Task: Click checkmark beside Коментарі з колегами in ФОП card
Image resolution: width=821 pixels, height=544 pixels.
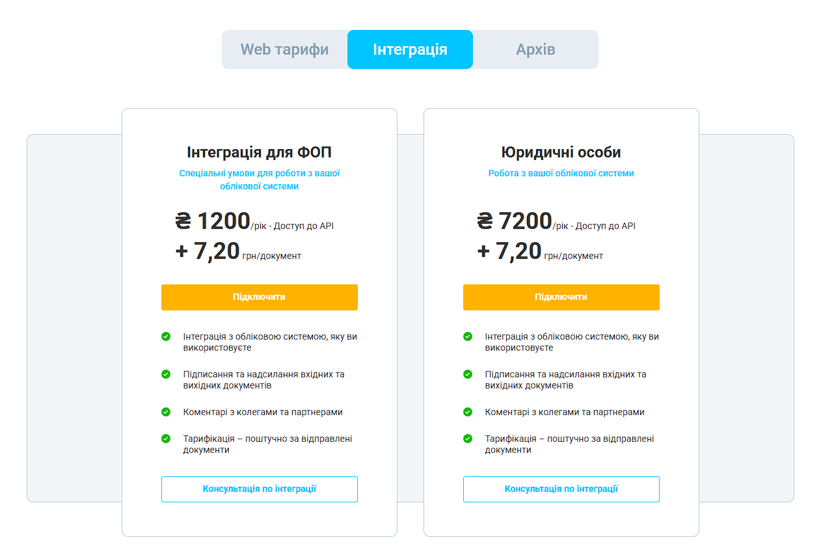Action: (166, 412)
